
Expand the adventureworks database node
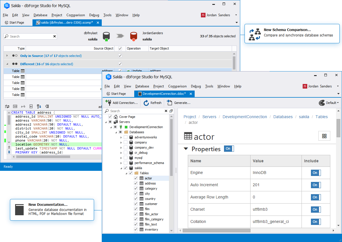(121, 137)
